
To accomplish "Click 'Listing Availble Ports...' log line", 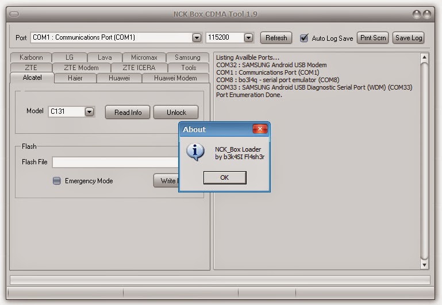I will 248,57.
